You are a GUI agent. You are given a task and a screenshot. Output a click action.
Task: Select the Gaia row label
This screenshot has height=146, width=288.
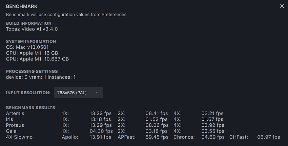[11, 131]
